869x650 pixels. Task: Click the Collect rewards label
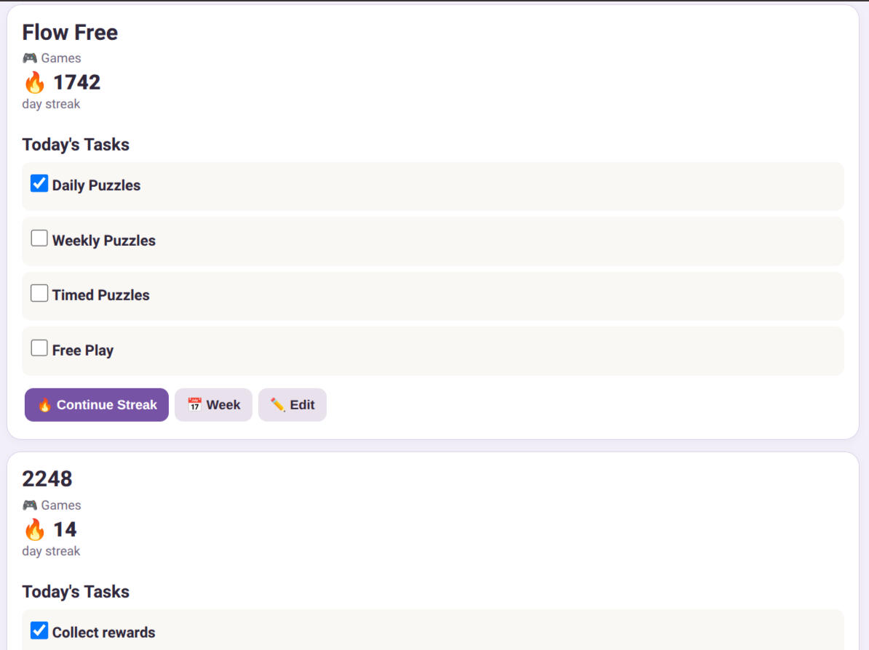pos(103,633)
